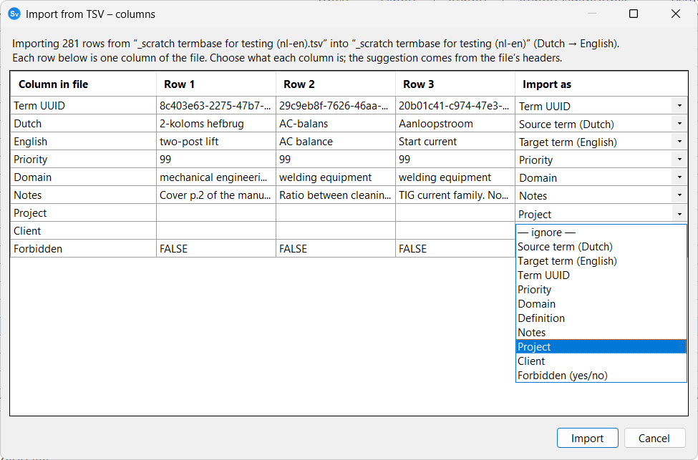Click the 'Row 1' column header

point(216,84)
